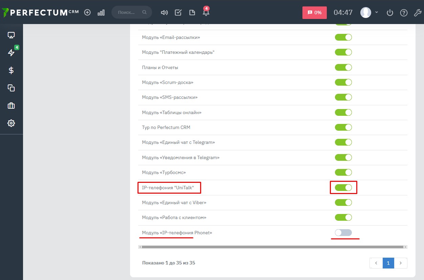Turn off the «Турбосмс» module toggle
This screenshot has width=424, height=280.
coord(343,172)
